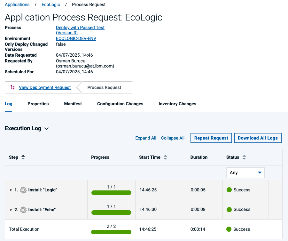Click start time 14:46:25 for Logic step

point(148,190)
